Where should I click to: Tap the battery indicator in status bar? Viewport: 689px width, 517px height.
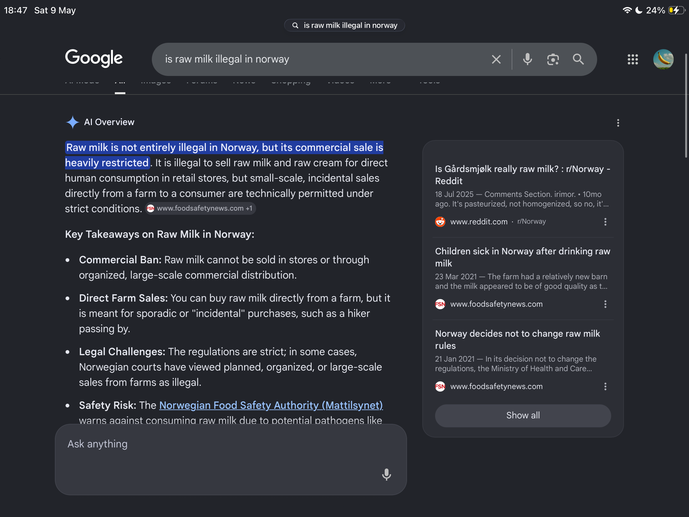click(x=677, y=10)
